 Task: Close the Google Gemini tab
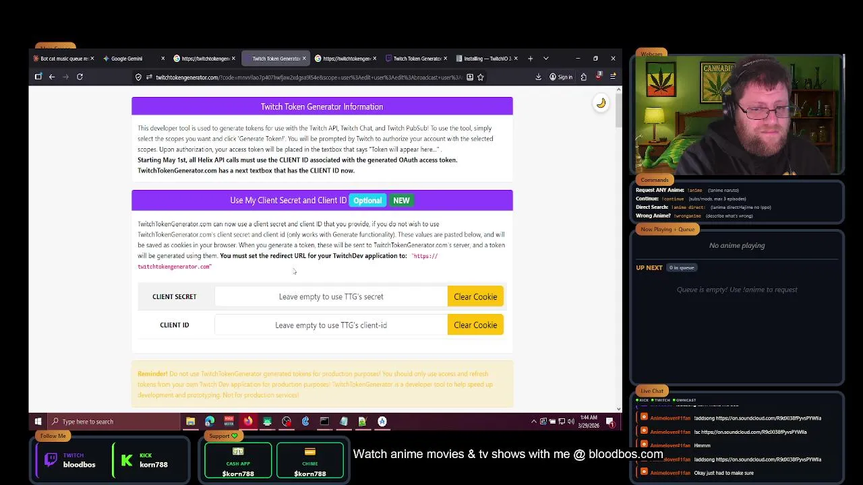point(162,59)
